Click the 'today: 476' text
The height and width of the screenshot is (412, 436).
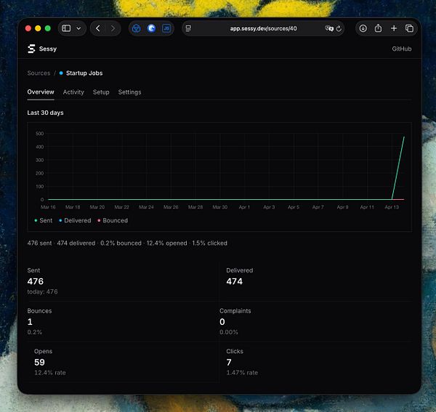(43, 291)
